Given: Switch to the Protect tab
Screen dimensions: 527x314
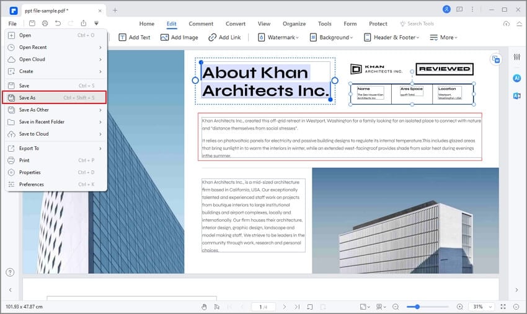Looking at the screenshot, I should (x=378, y=24).
